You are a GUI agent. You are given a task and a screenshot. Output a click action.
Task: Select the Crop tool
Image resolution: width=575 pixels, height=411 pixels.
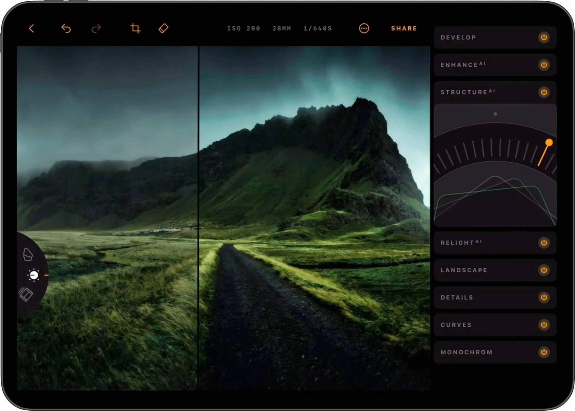point(136,28)
